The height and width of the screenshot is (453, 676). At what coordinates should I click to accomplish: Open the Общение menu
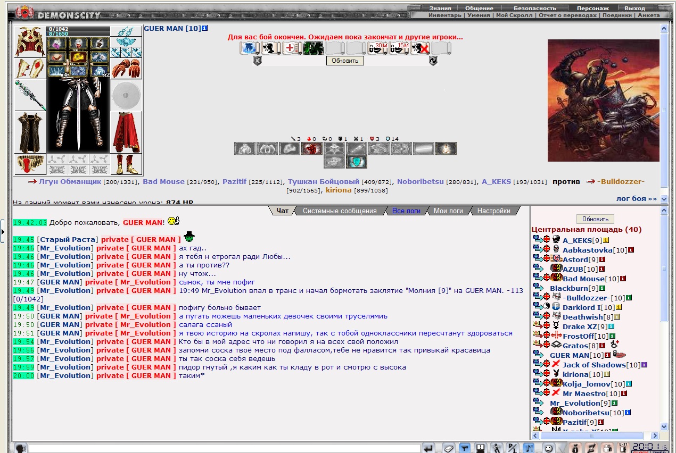(479, 8)
